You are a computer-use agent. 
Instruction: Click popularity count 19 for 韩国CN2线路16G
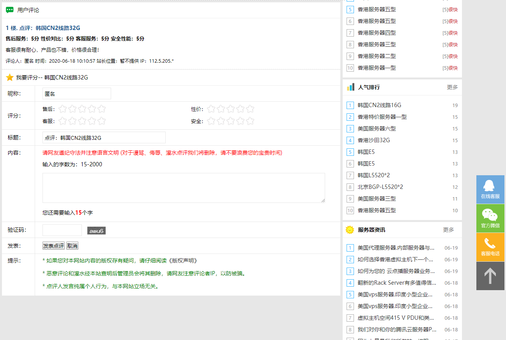click(x=455, y=106)
